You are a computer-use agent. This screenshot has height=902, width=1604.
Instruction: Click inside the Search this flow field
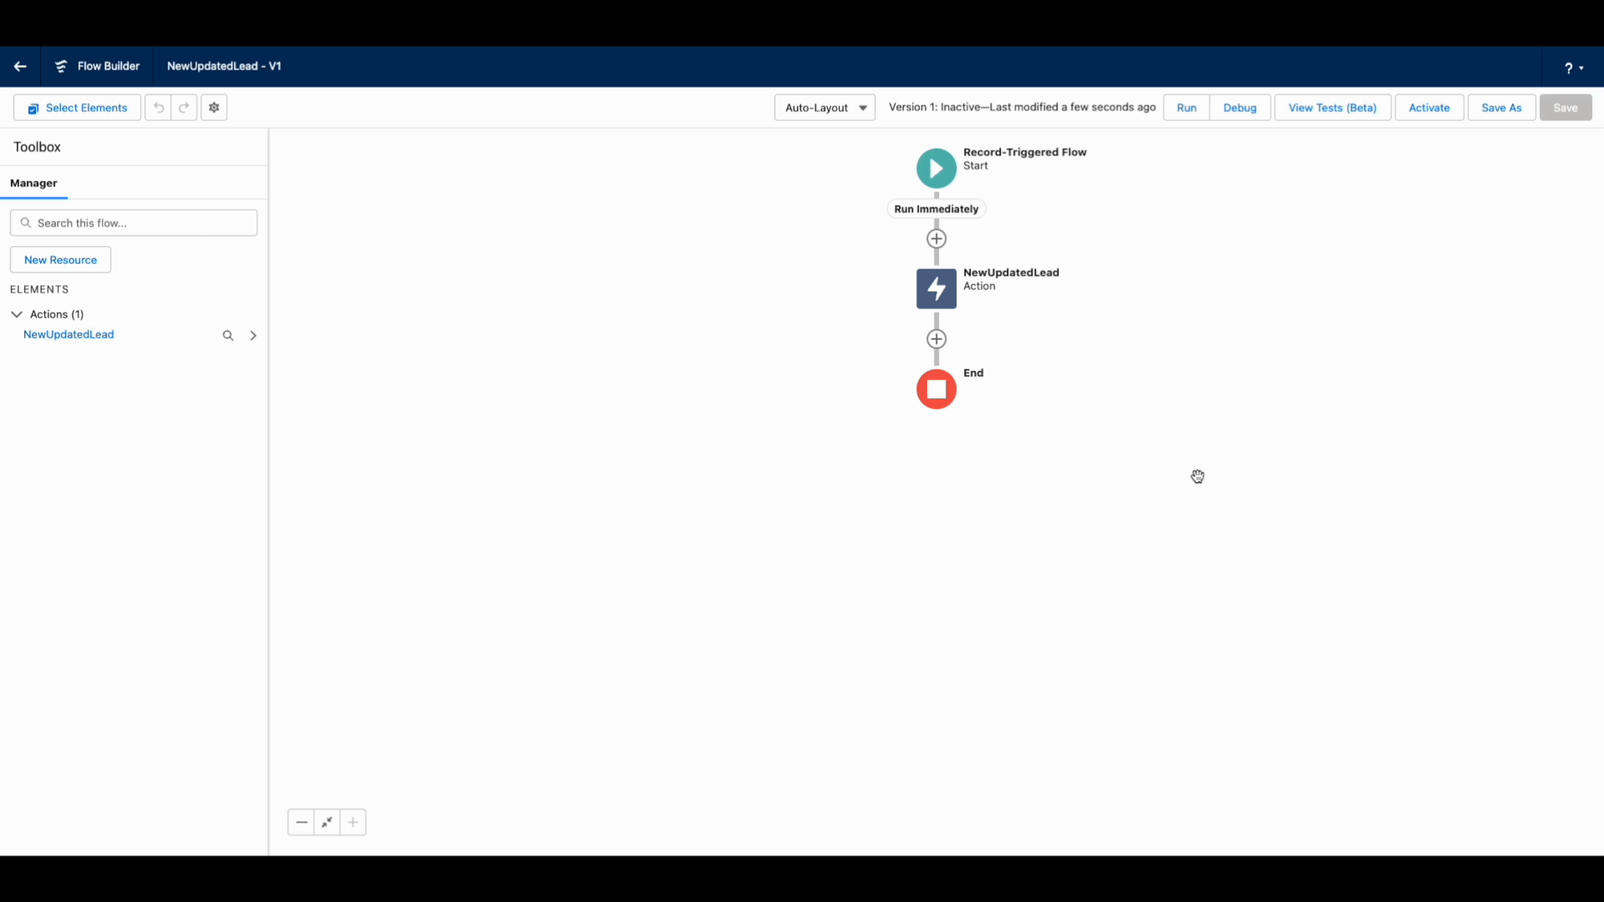point(133,222)
